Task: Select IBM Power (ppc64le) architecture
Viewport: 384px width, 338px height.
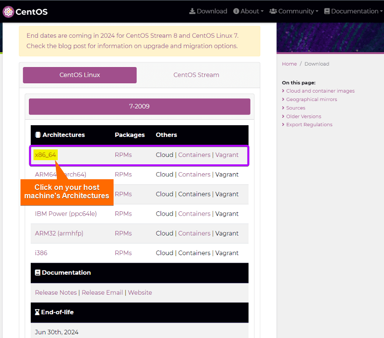Action: (66, 214)
